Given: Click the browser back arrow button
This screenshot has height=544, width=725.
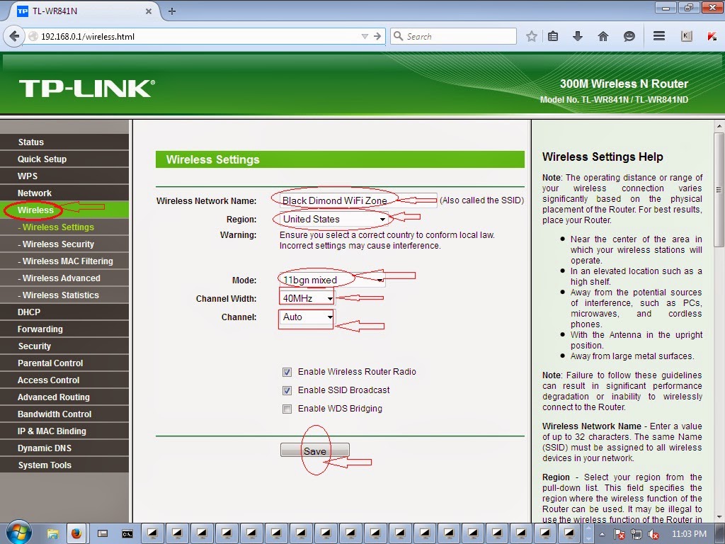Looking at the screenshot, I should pos(14,36).
